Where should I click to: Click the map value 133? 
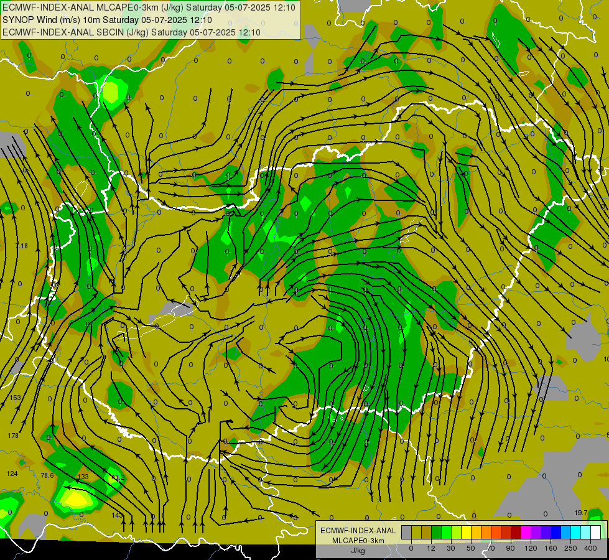coord(83,477)
